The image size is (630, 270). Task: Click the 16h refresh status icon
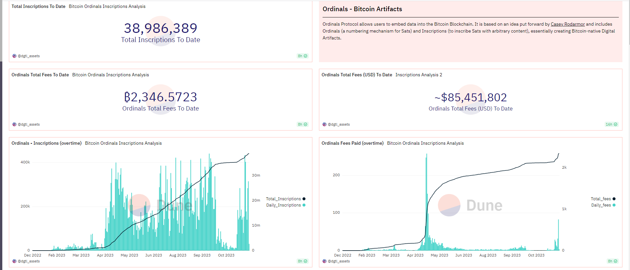click(616, 124)
